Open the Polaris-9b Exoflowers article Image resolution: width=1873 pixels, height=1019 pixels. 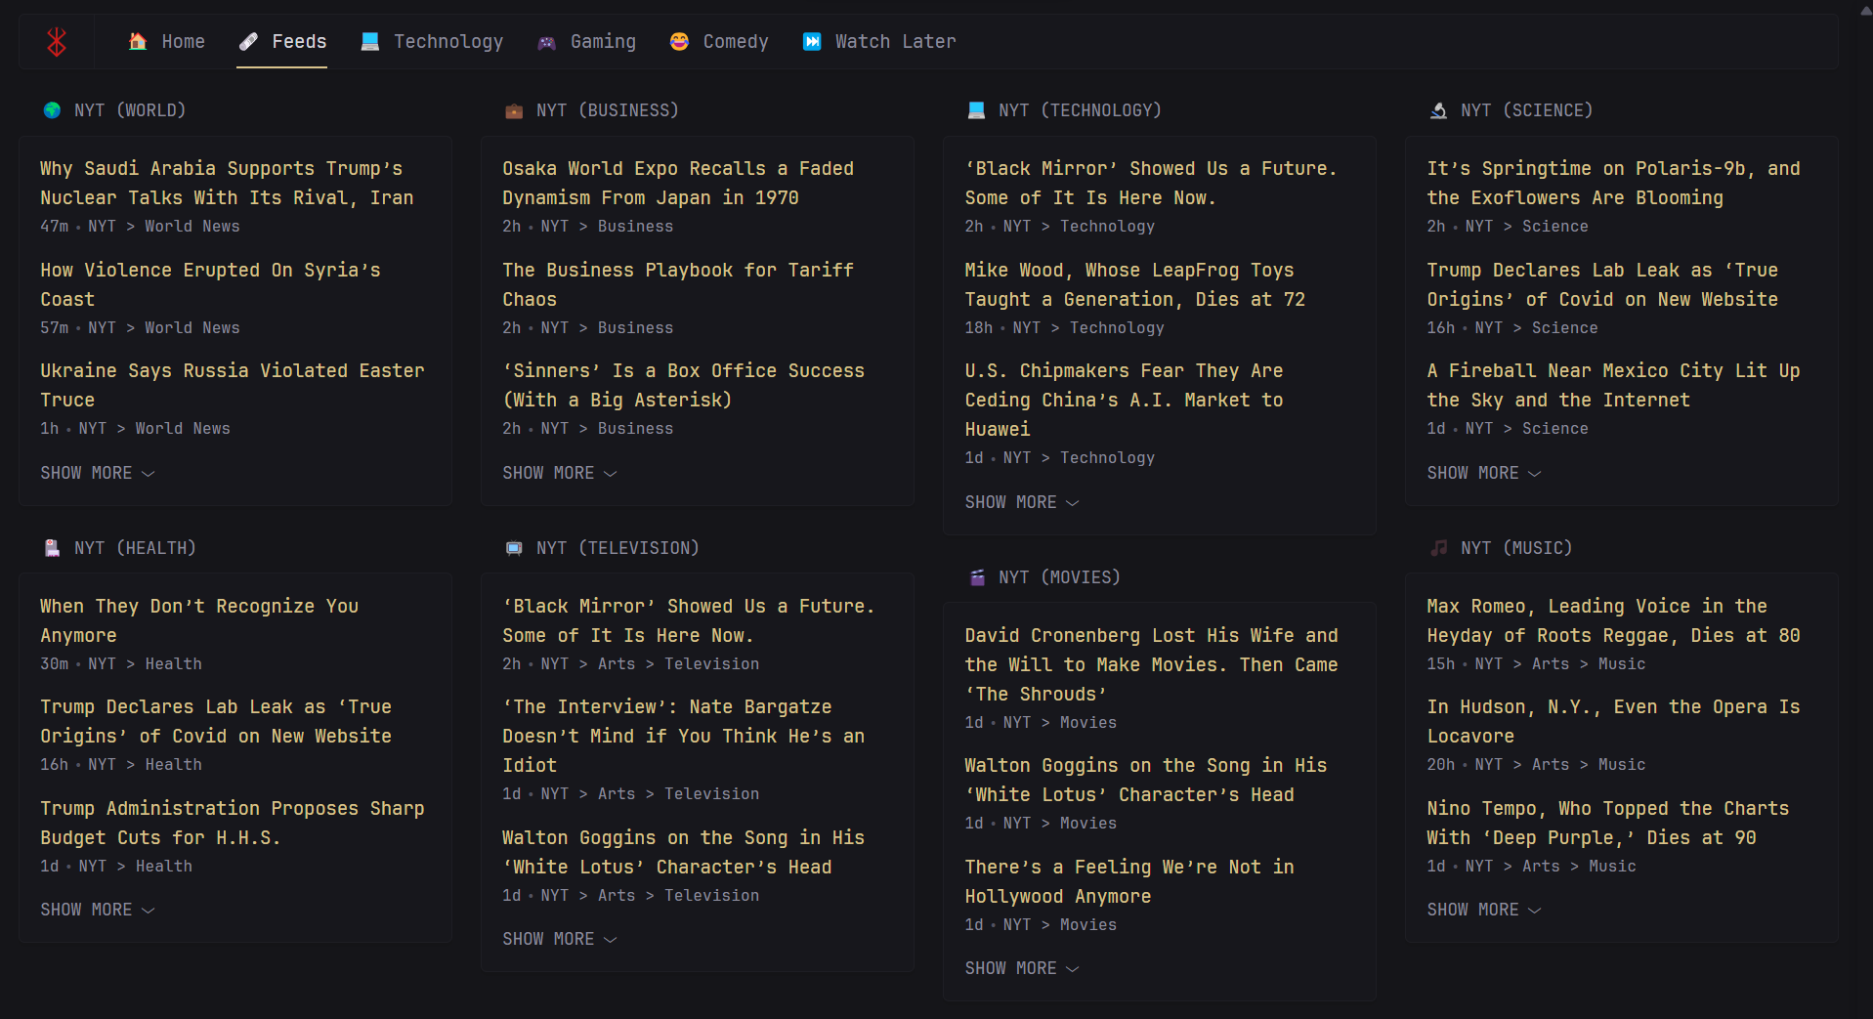1613,183
